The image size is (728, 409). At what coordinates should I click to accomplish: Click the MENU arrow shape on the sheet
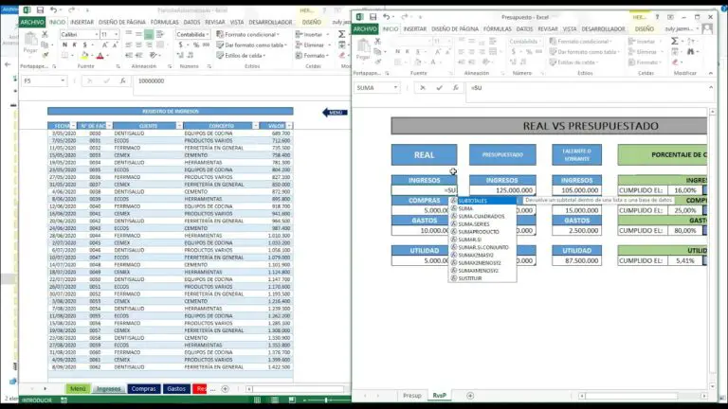coord(335,112)
